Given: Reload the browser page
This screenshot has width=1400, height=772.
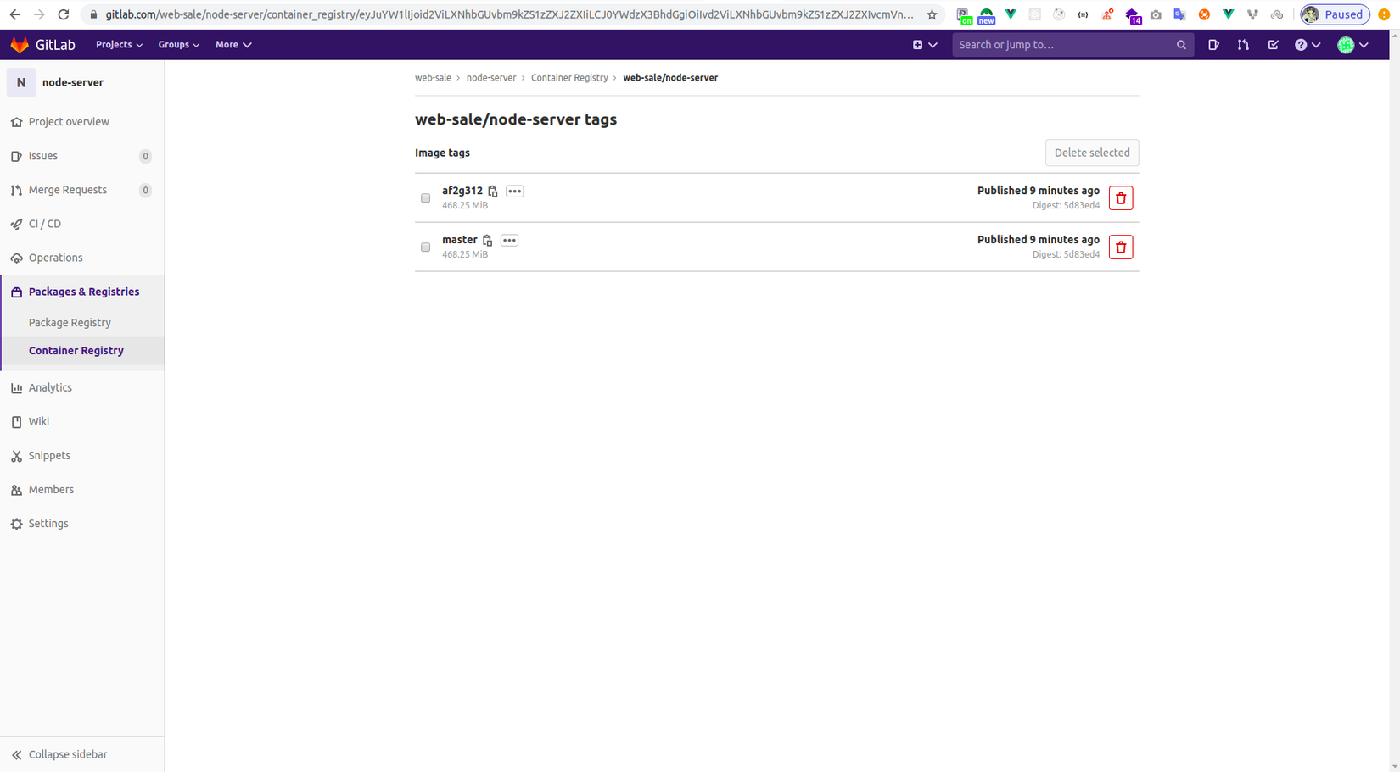Looking at the screenshot, I should pyautogui.click(x=64, y=14).
